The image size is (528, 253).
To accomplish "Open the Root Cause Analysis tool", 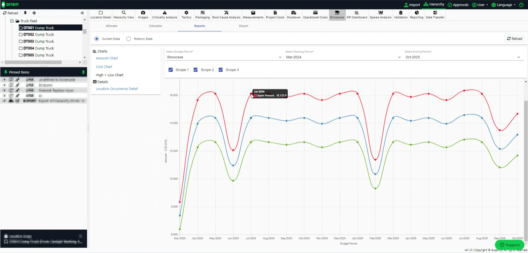I will pyautogui.click(x=226, y=15).
